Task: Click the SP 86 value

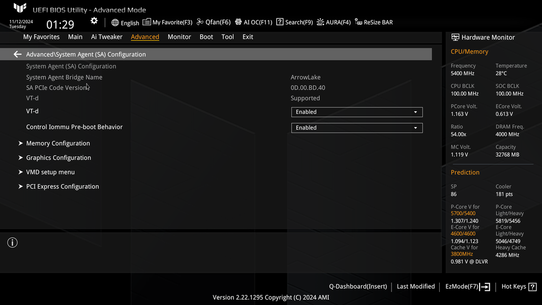Action: point(454,194)
